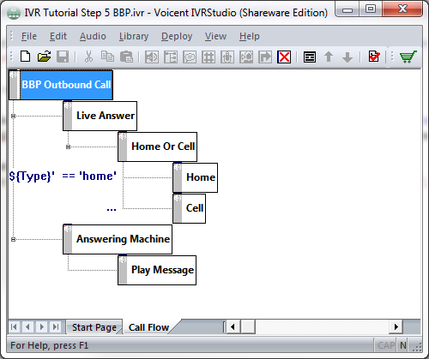Open the Library menu
429x359 pixels.
(x=134, y=36)
